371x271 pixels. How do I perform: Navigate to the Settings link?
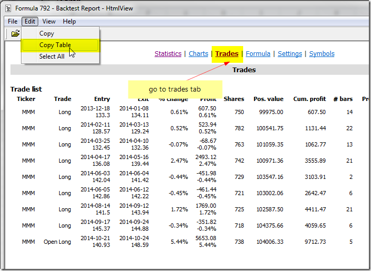pyautogui.click(x=290, y=54)
